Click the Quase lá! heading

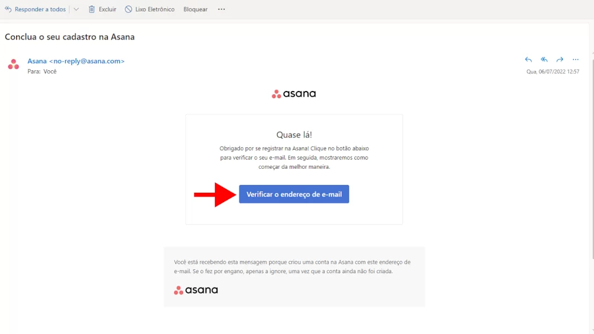(x=294, y=135)
